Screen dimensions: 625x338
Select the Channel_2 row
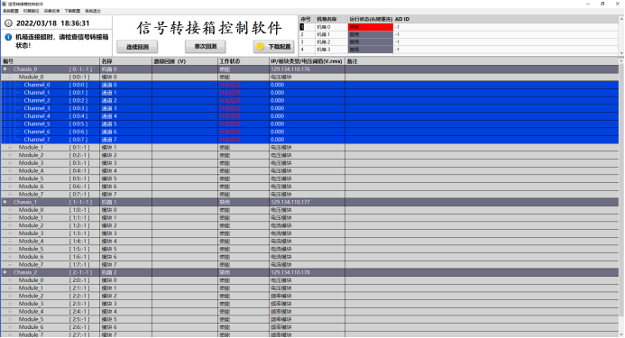click(309, 100)
